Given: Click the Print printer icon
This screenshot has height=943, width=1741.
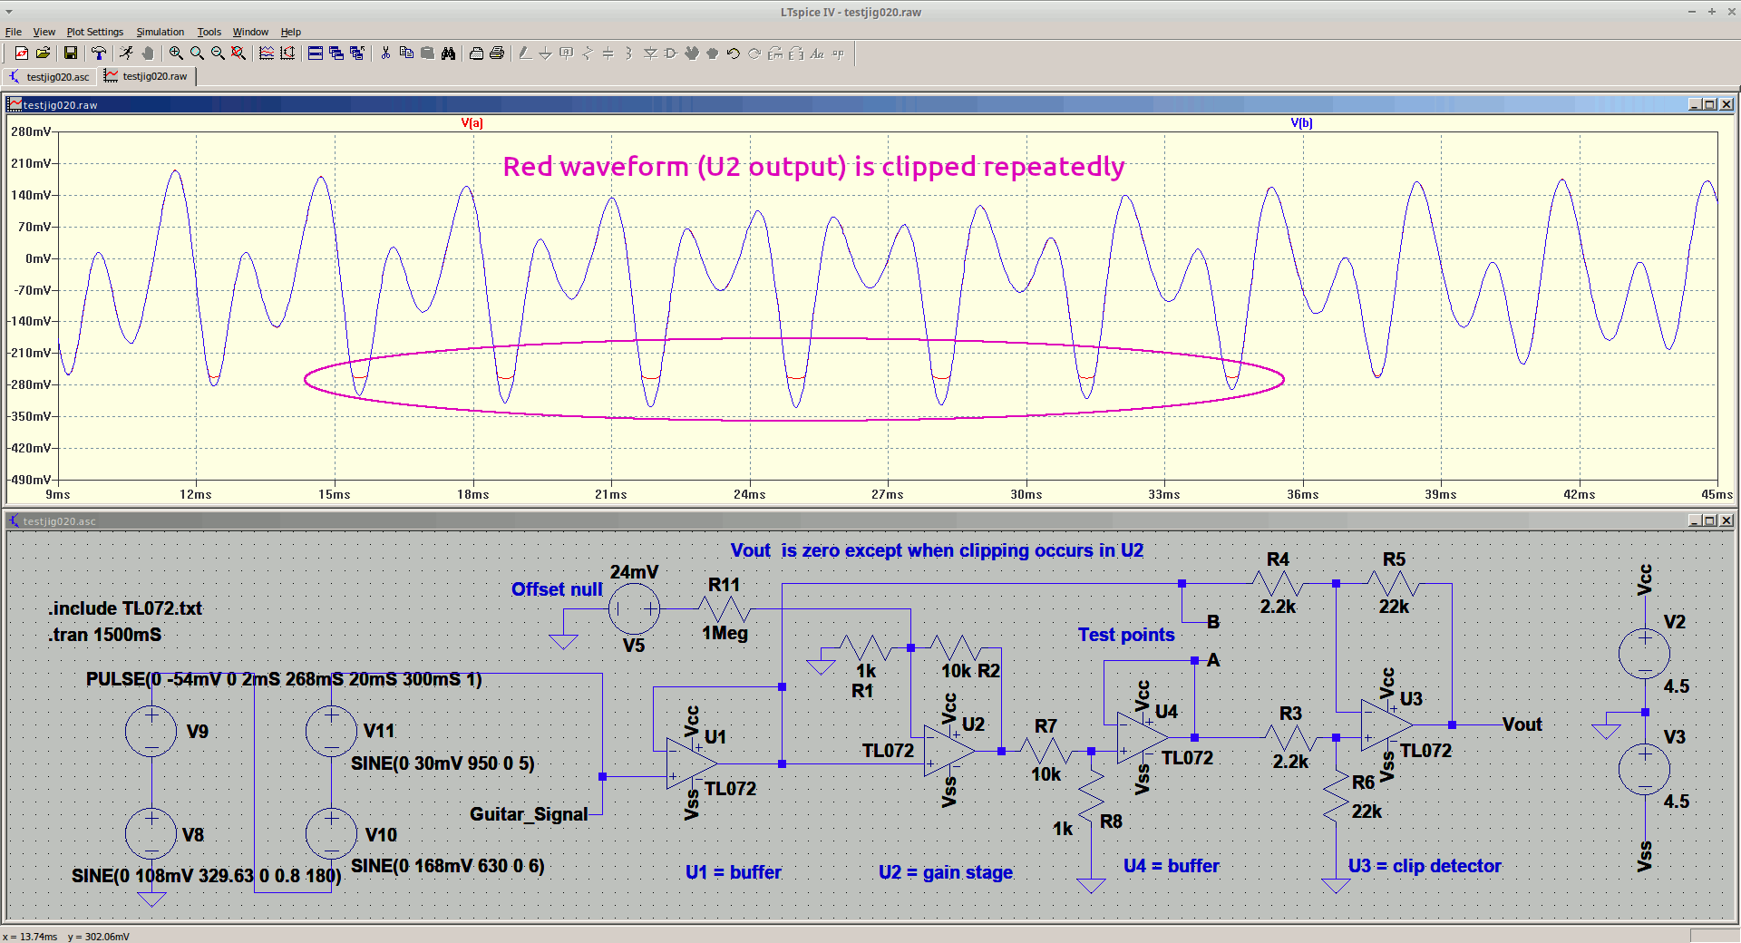Looking at the screenshot, I should pos(497,53).
